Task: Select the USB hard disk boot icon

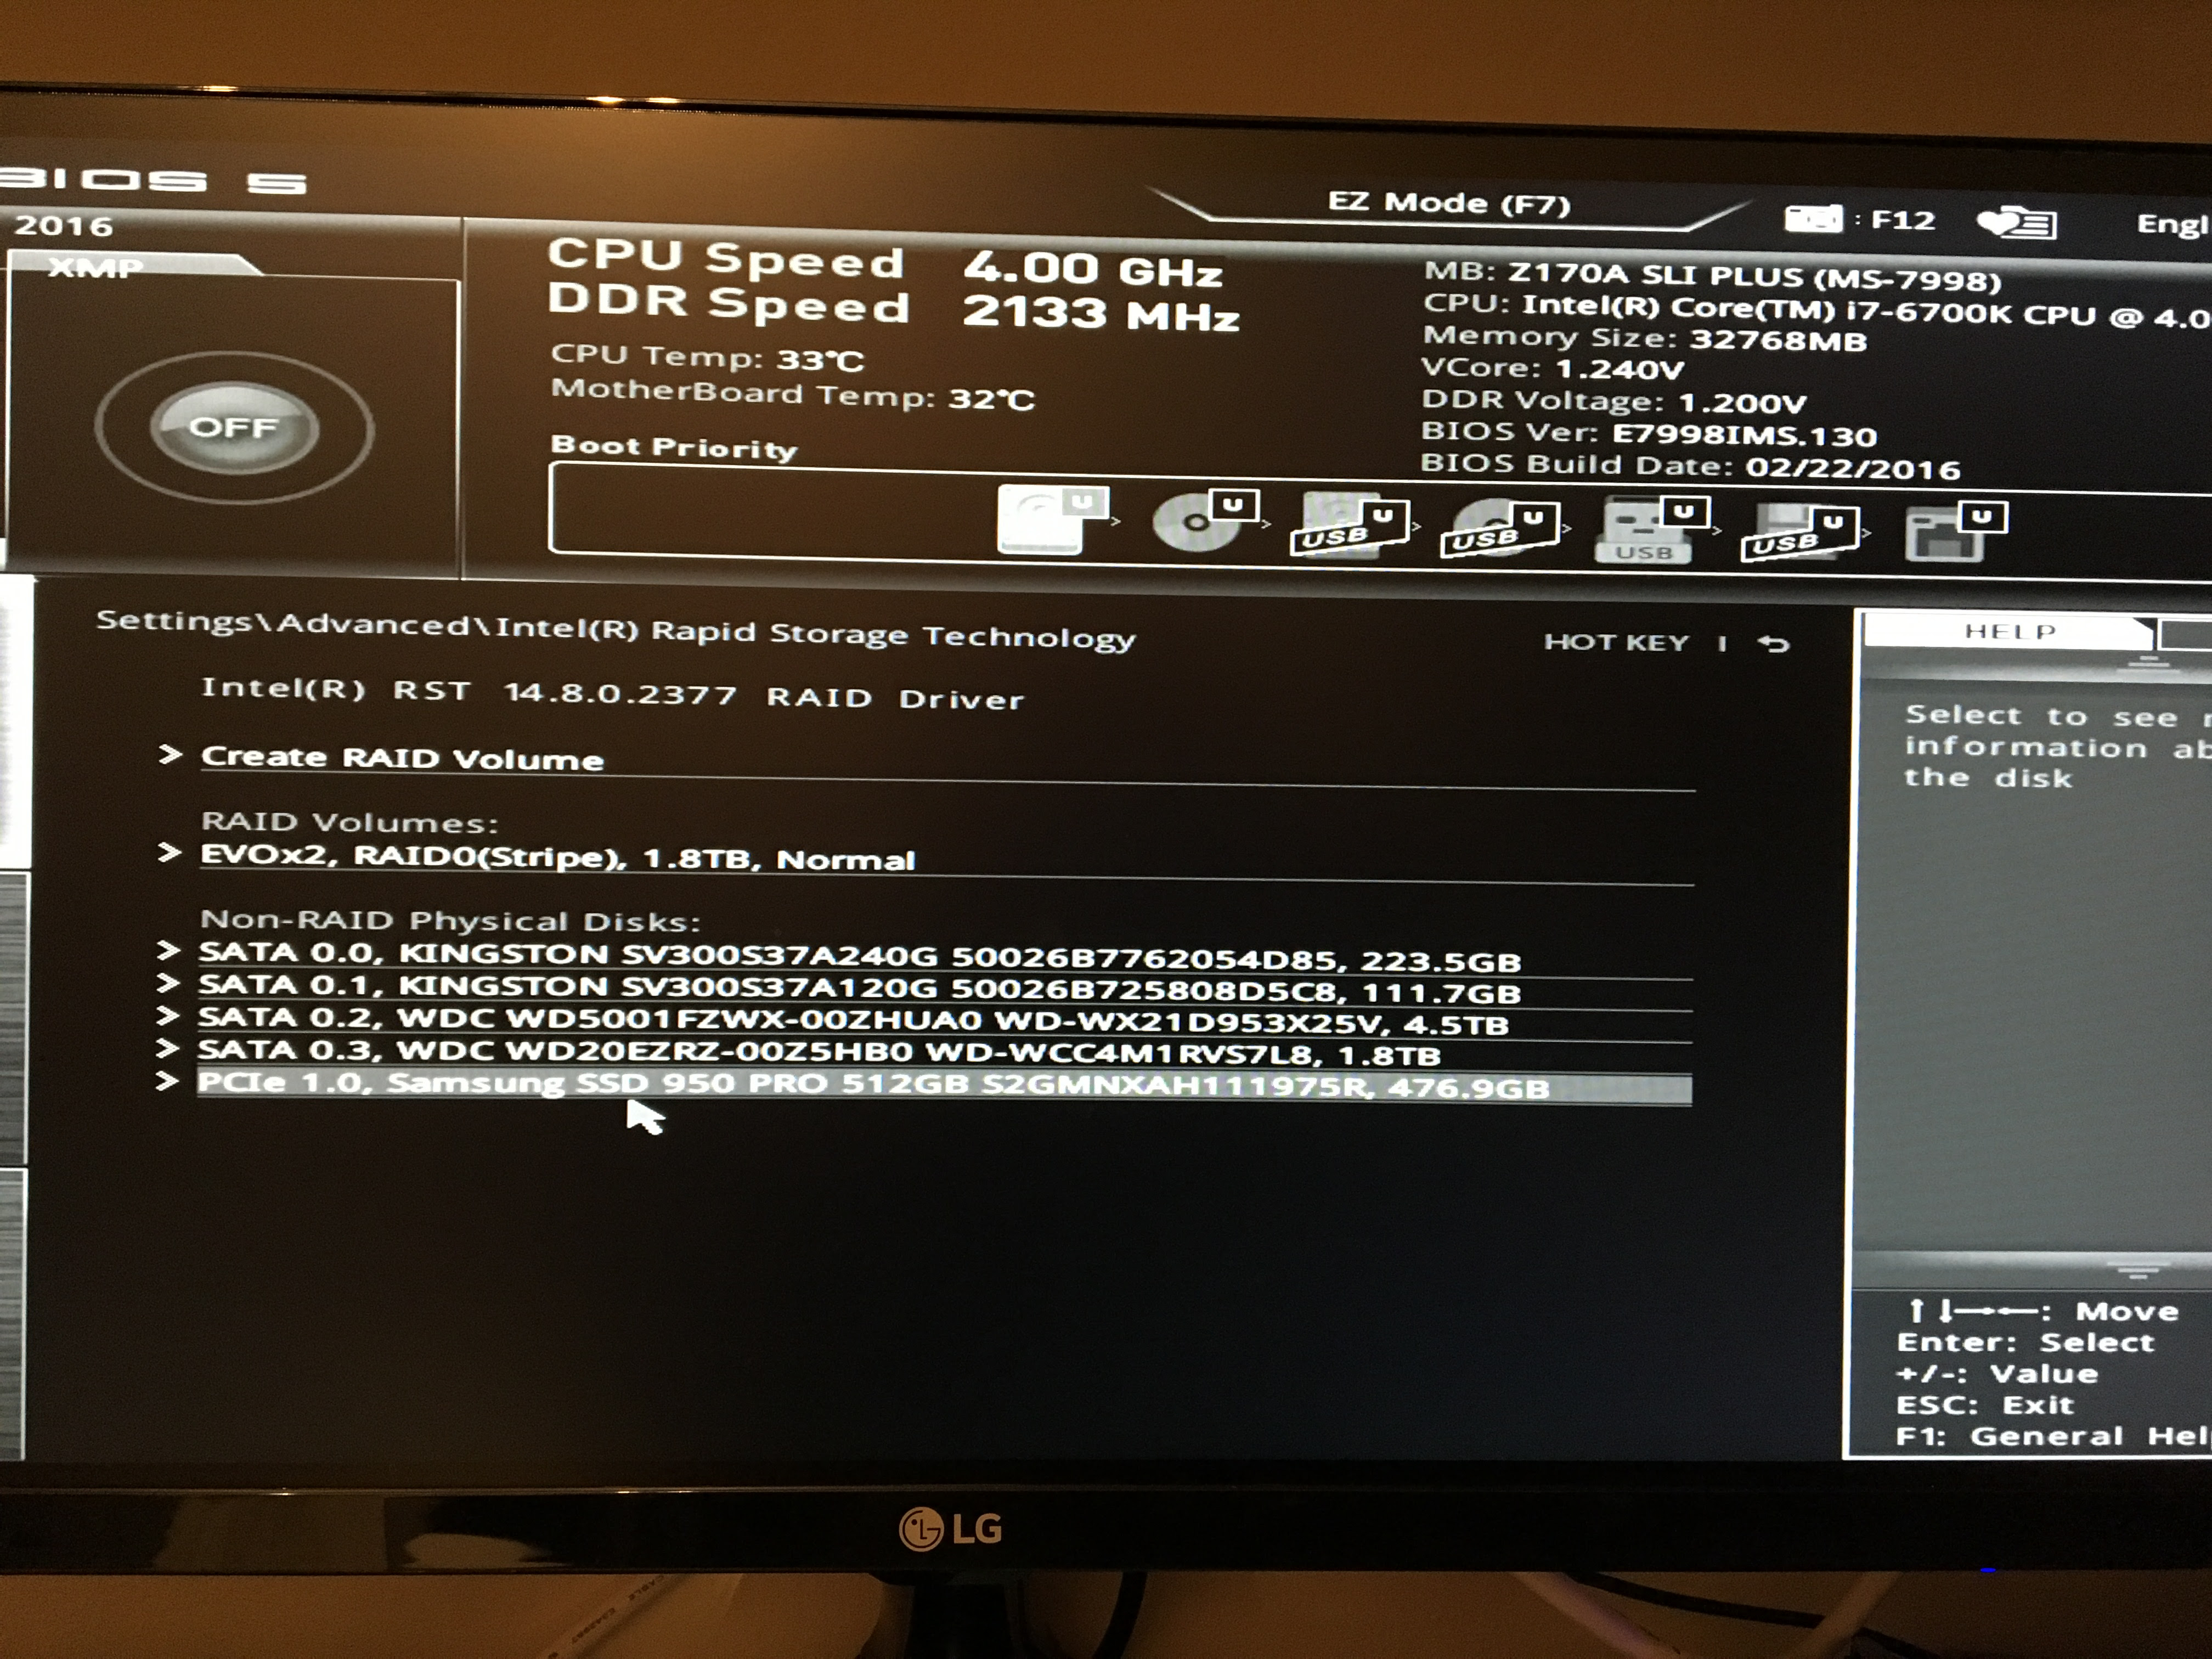Action: [1351, 523]
